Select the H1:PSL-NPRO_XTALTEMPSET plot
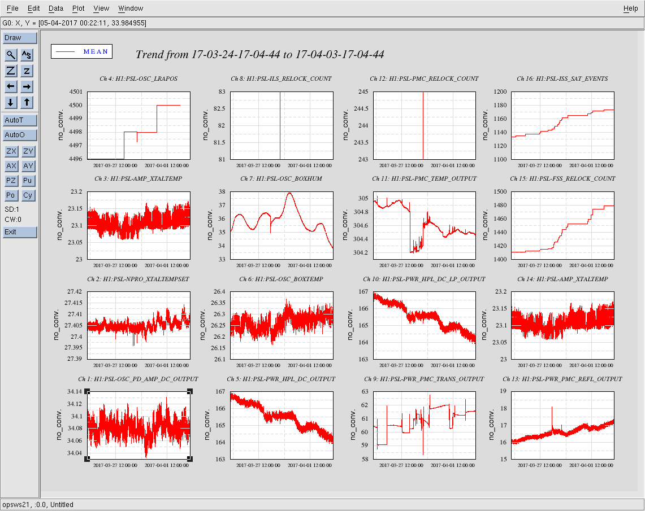This screenshot has height=511, width=645. pos(139,325)
